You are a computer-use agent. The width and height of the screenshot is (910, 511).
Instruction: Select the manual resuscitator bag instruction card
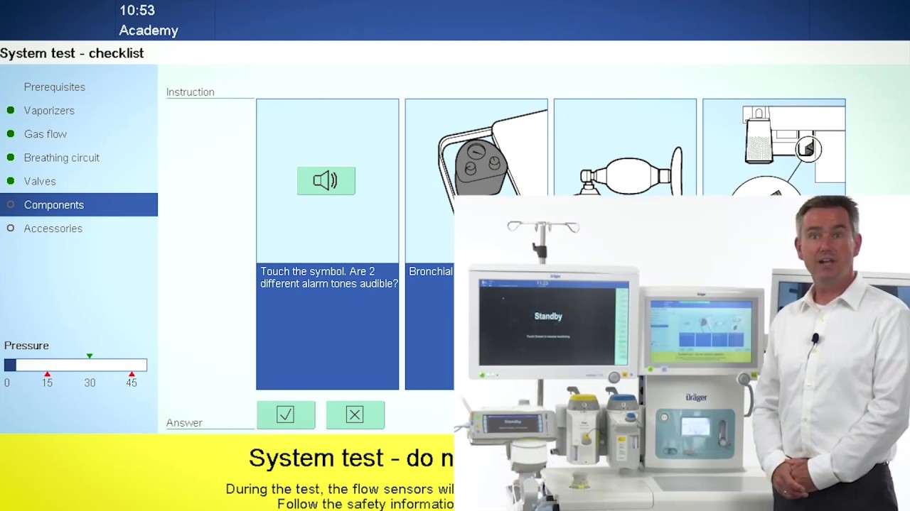(625, 147)
